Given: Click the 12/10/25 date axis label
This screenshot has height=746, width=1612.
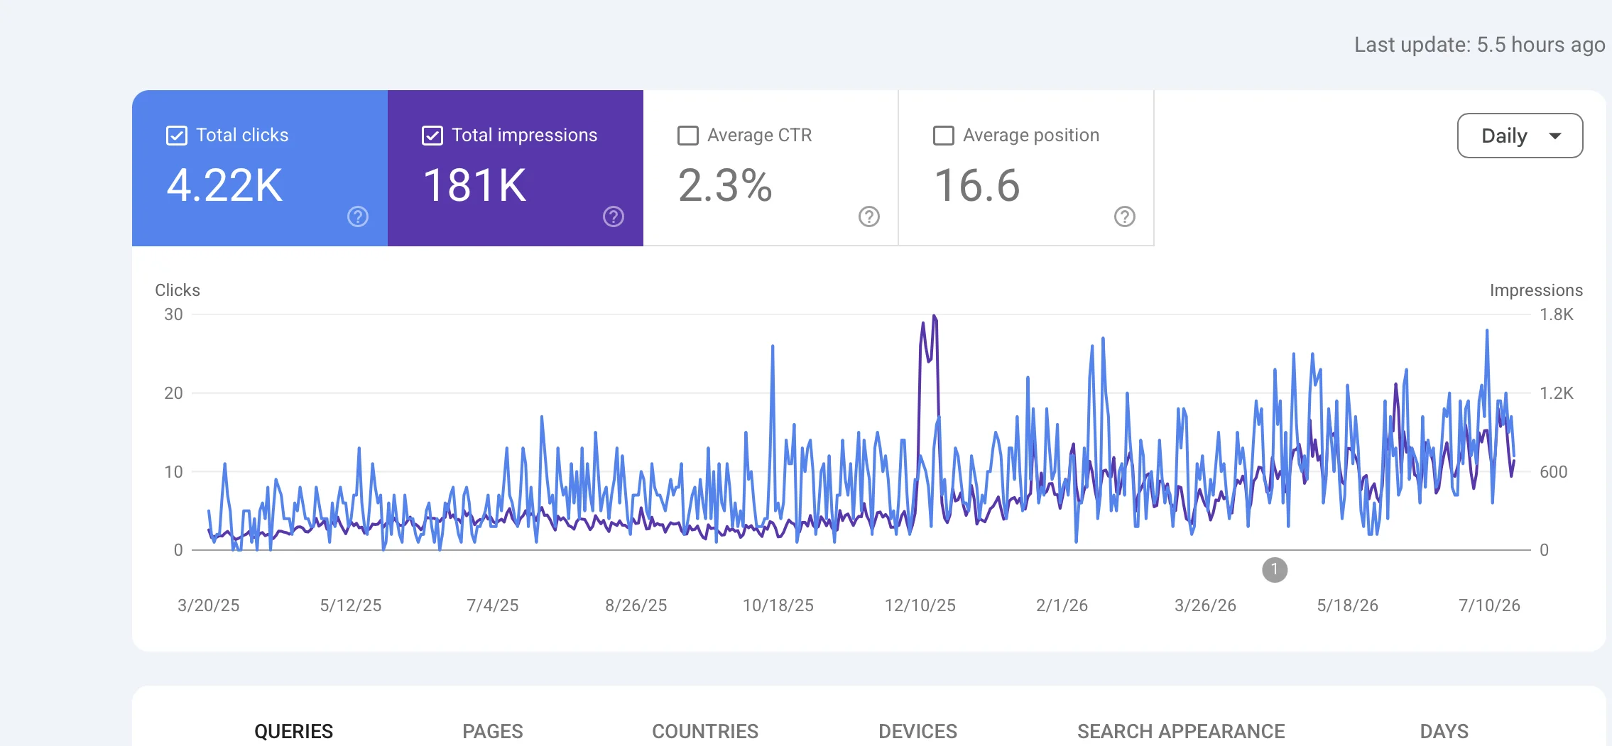Looking at the screenshot, I should pyautogui.click(x=920, y=605).
